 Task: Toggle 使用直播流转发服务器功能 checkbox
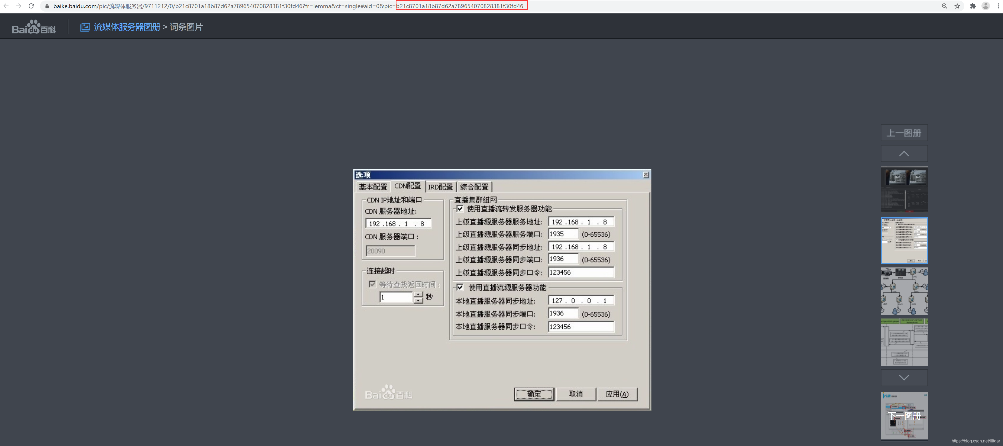pos(460,209)
